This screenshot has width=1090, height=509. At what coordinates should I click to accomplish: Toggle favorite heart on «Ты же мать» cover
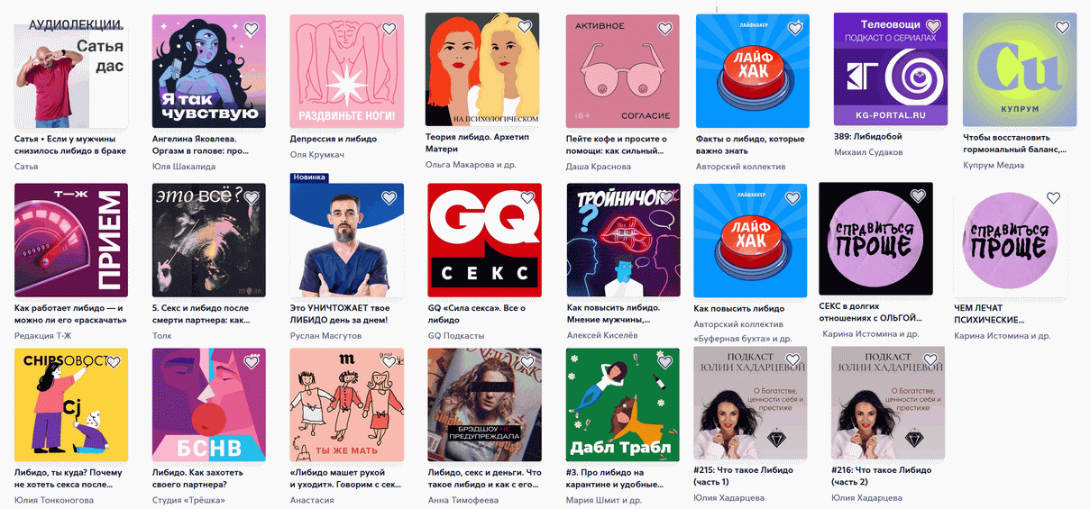pyautogui.click(x=389, y=362)
